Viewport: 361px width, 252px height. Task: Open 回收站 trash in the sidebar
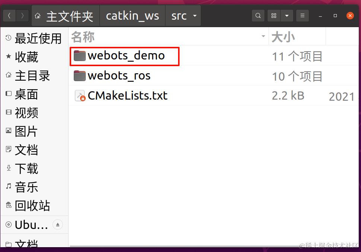pos(32,206)
